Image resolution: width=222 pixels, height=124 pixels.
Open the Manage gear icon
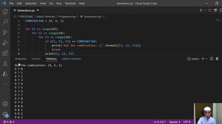click(x=5, y=114)
